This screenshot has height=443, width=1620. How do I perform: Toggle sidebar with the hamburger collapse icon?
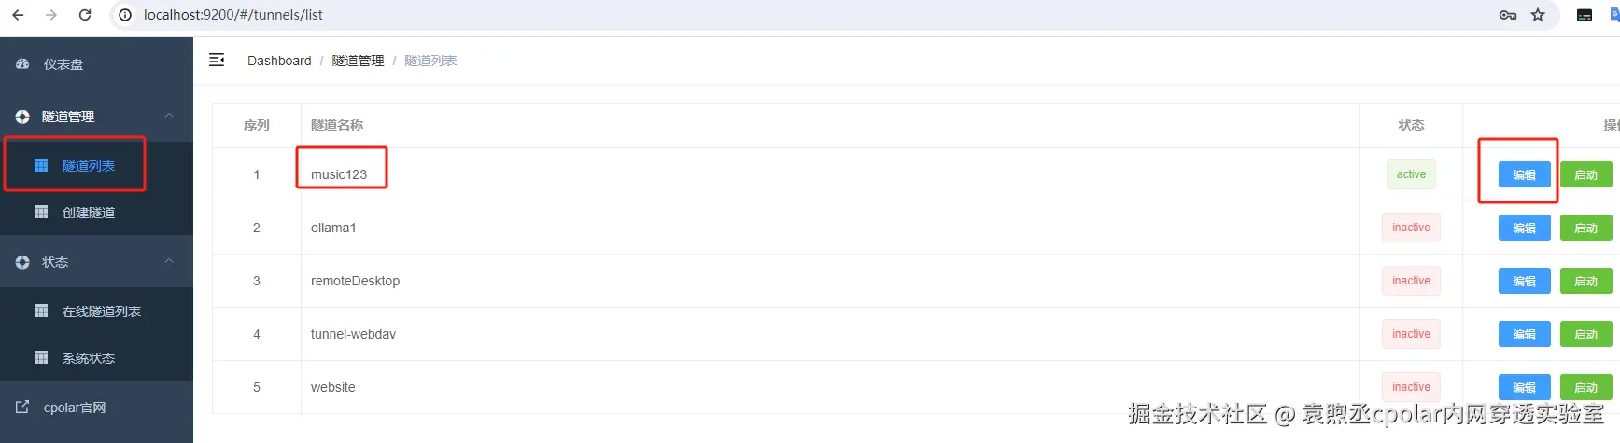tap(217, 61)
